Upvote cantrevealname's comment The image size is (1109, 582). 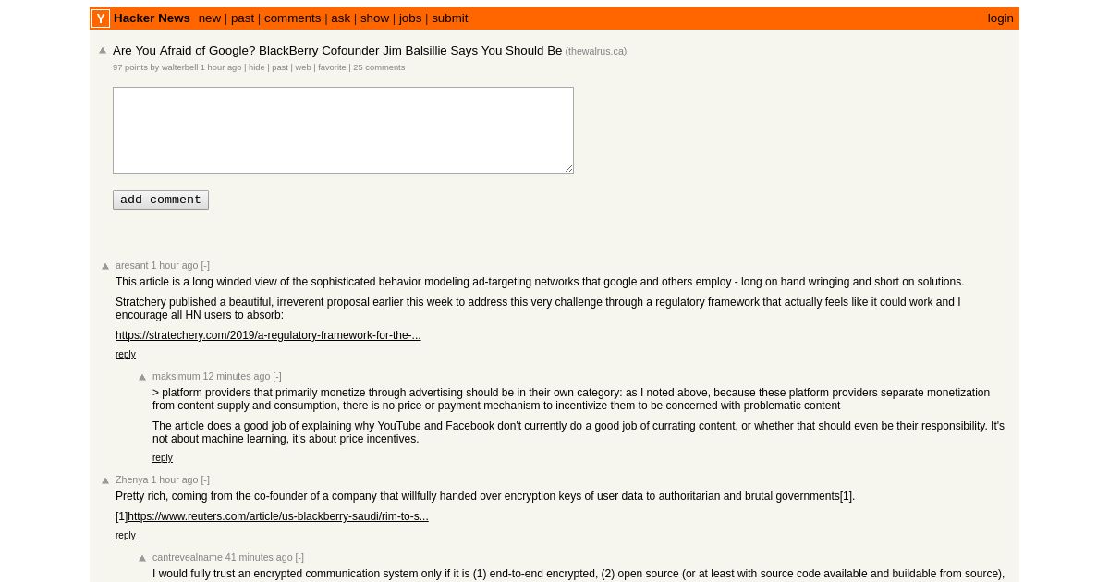click(x=142, y=558)
